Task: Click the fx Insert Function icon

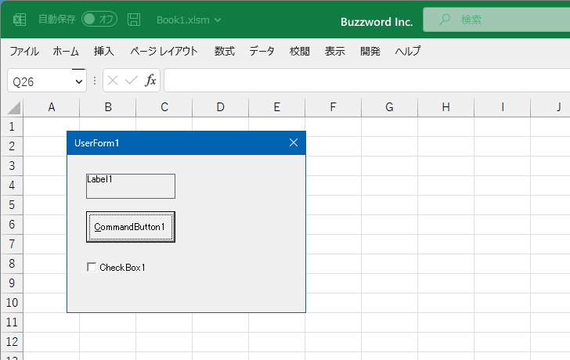Action: (150, 81)
